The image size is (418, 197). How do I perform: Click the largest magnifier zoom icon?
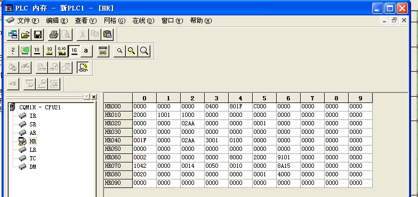click(144, 51)
